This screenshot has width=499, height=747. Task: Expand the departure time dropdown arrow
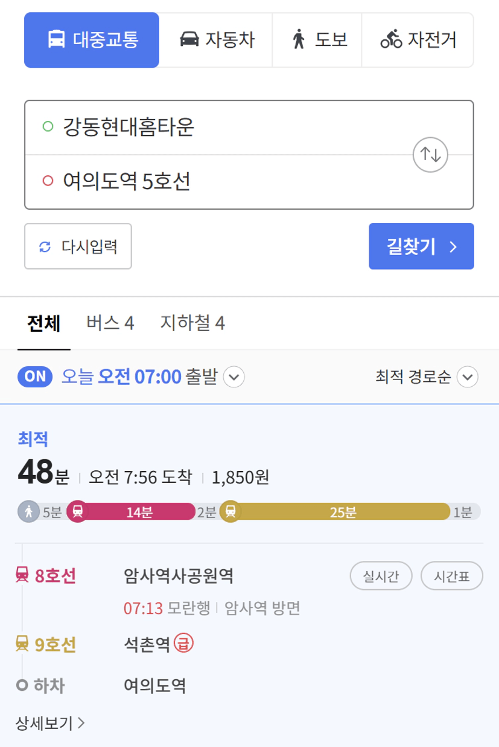click(234, 377)
